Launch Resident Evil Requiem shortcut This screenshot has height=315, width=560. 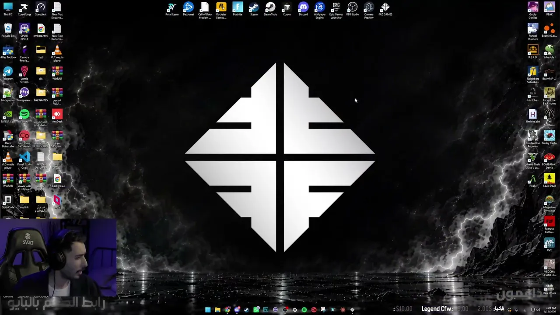pyautogui.click(x=532, y=139)
